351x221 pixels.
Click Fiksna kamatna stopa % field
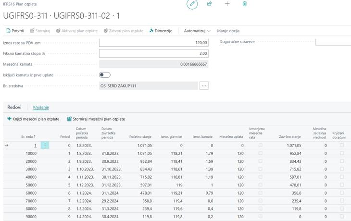click(x=153, y=53)
